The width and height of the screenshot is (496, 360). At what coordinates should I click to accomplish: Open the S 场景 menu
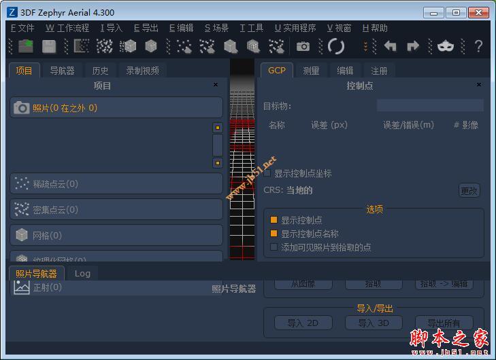pos(216,28)
